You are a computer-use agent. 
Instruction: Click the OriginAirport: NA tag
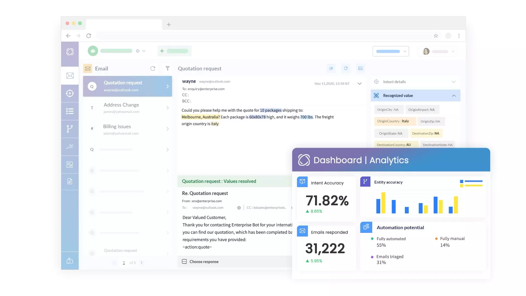point(422,110)
